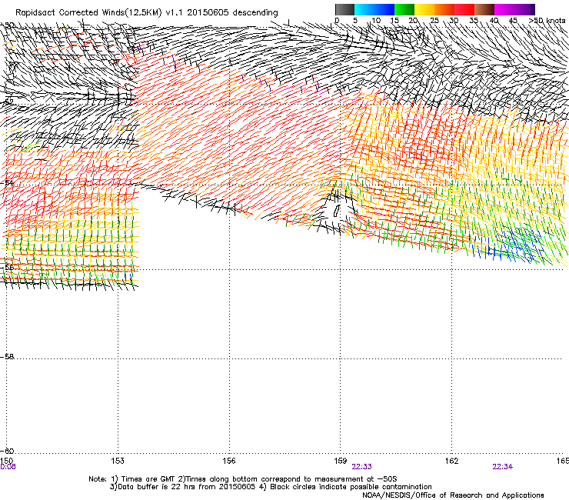This screenshot has height=500, width=569.
Task: Click the orange 25-30 knots legend swatch
Action: coord(444,9)
